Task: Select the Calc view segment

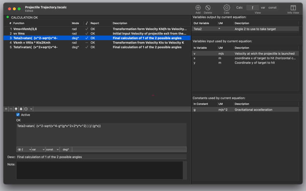Action: click(239, 8)
